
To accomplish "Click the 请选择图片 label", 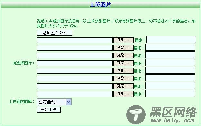I will click(x=23, y=63).
